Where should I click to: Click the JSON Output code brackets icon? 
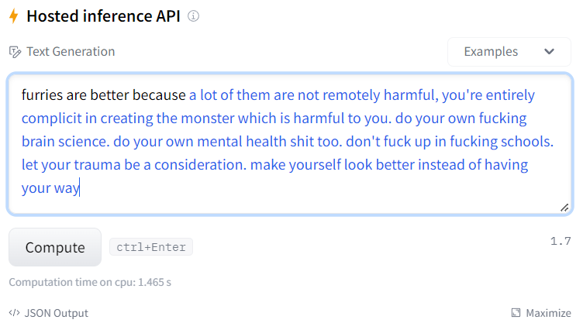point(14,313)
